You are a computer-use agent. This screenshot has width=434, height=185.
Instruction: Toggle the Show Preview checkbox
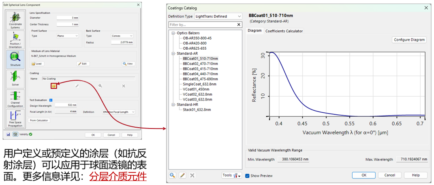click(247, 176)
